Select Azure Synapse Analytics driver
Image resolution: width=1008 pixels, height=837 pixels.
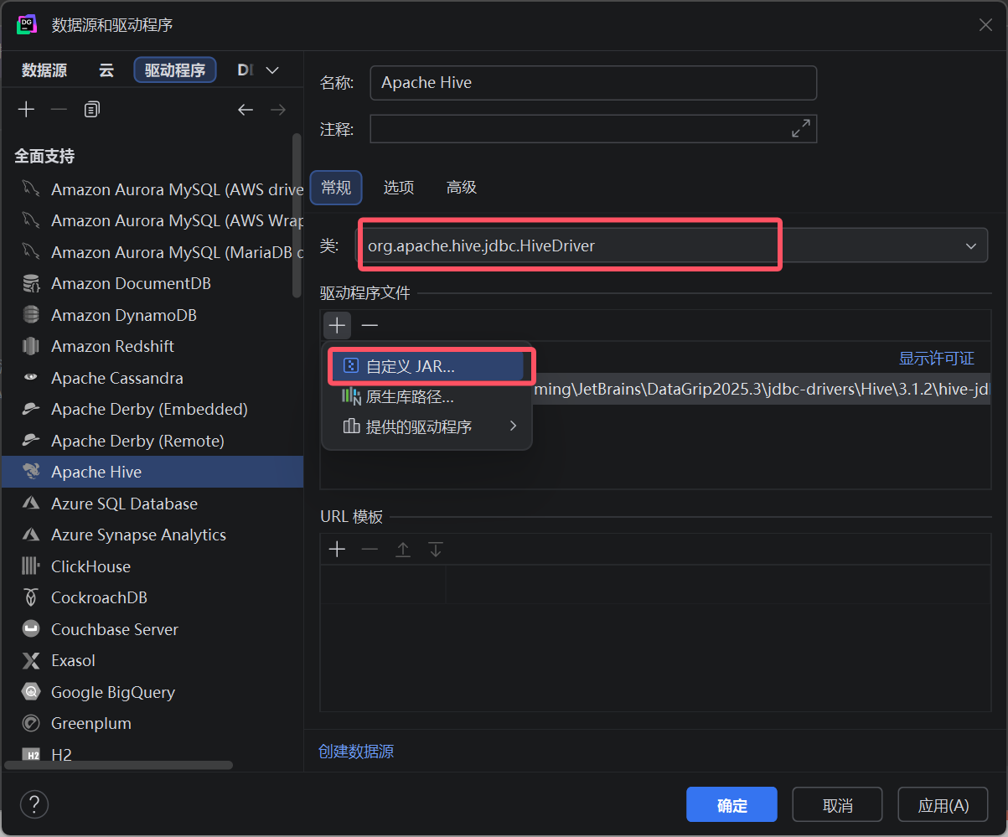click(x=152, y=535)
